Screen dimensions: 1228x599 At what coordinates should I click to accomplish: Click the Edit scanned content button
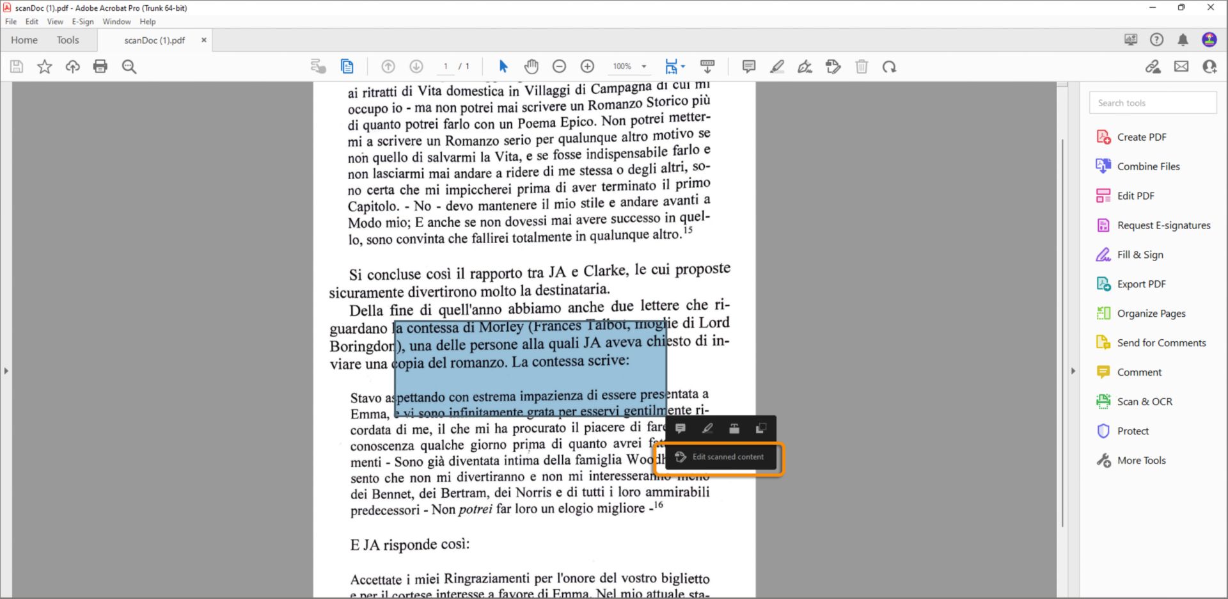point(721,457)
